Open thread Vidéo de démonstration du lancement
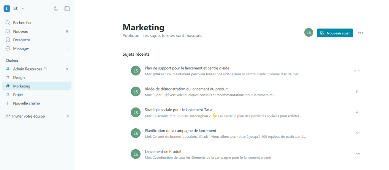Image resolution: width=389 pixels, height=170 pixels. 186,89
